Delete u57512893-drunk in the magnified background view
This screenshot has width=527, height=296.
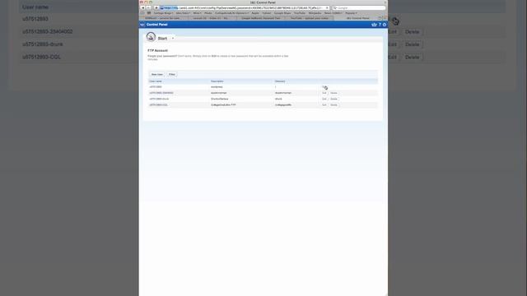[x=412, y=44]
